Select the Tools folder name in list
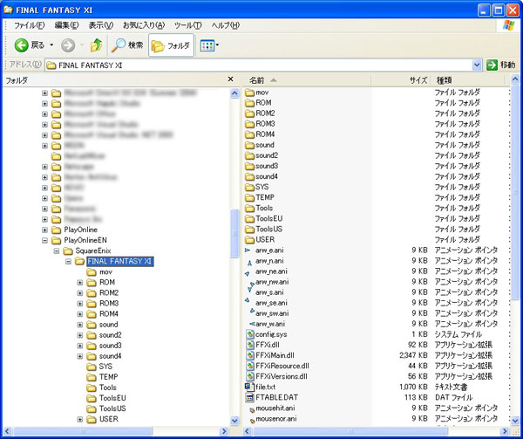Image resolution: width=523 pixels, height=439 pixels. [x=264, y=209]
